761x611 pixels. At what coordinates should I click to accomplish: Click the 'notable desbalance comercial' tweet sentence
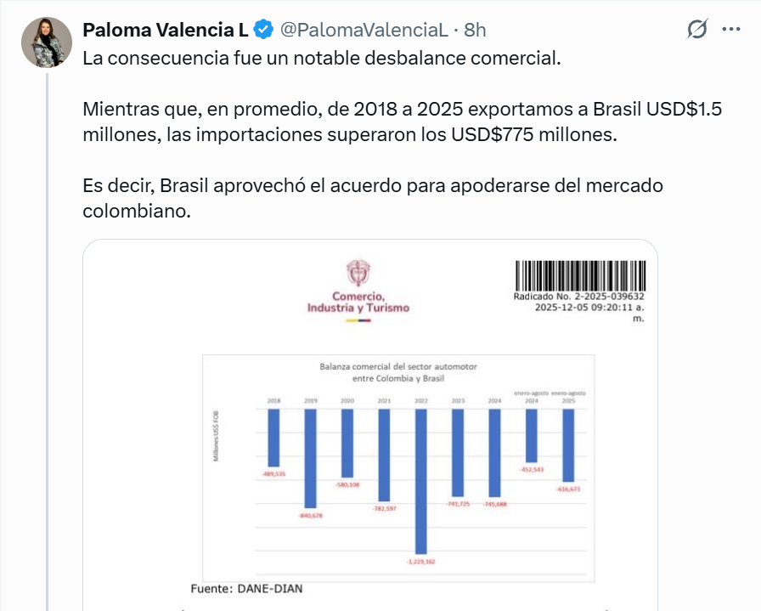tap(322, 61)
